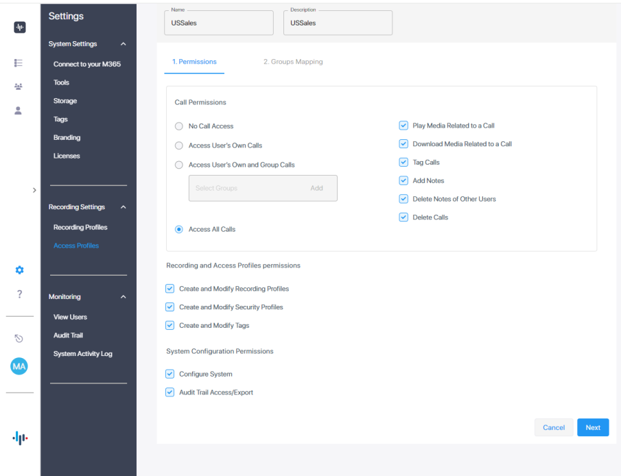
Task: Open the groups icon in left rail
Action: 19,87
